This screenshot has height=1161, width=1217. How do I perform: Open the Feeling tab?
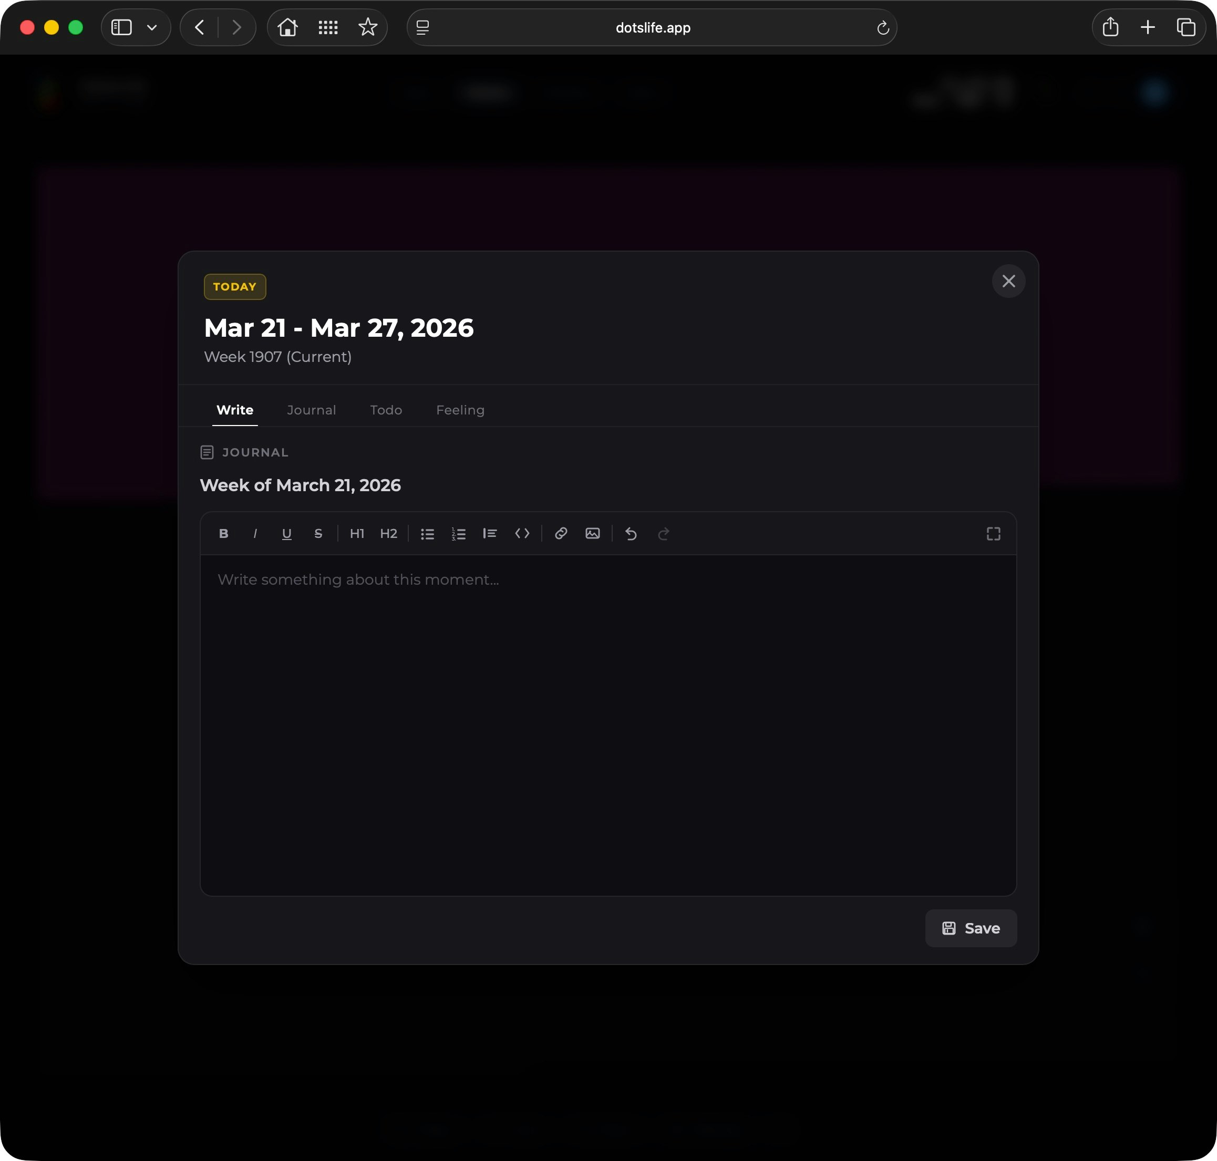click(x=460, y=410)
